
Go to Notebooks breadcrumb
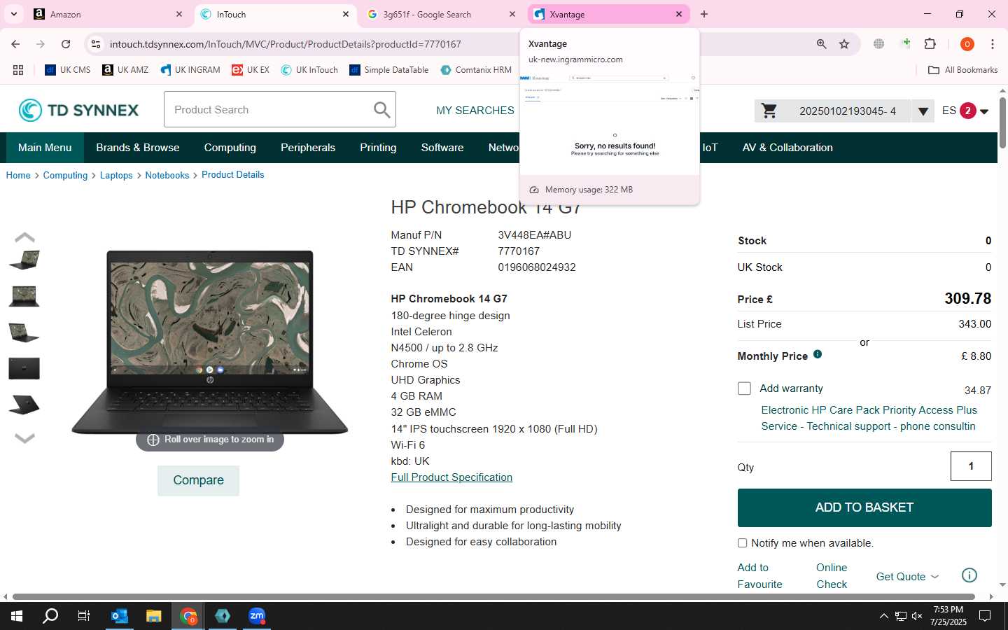point(167,175)
